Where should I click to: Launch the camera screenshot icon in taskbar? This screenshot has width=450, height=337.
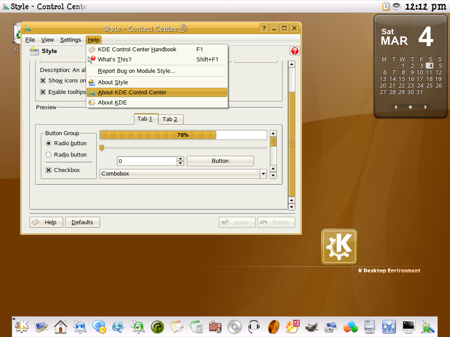331,326
